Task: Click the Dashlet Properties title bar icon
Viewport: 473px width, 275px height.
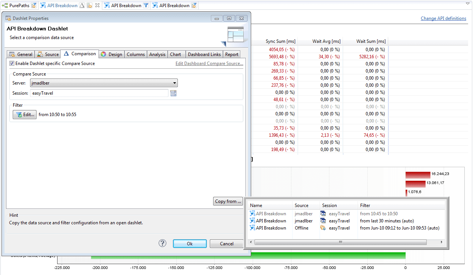Action: click(8, 18)
